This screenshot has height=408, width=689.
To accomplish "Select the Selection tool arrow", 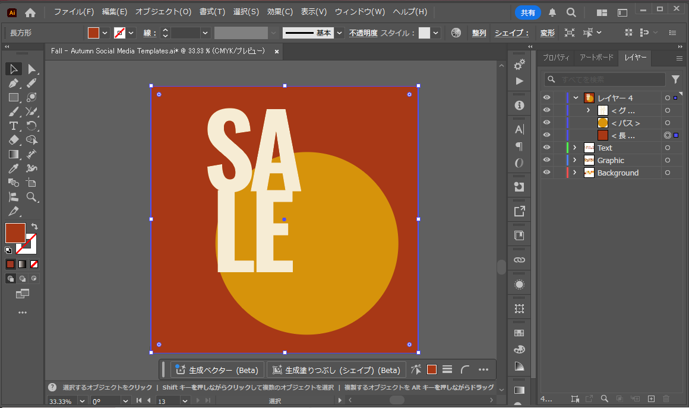I will click(x=14, y=69).
